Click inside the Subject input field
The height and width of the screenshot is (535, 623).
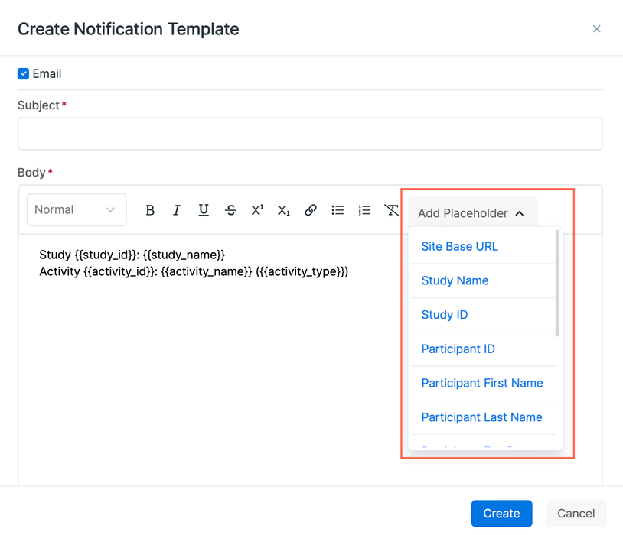tap(310, 133)
